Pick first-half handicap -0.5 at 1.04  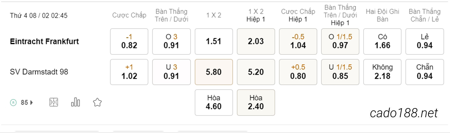click(298, 41)
